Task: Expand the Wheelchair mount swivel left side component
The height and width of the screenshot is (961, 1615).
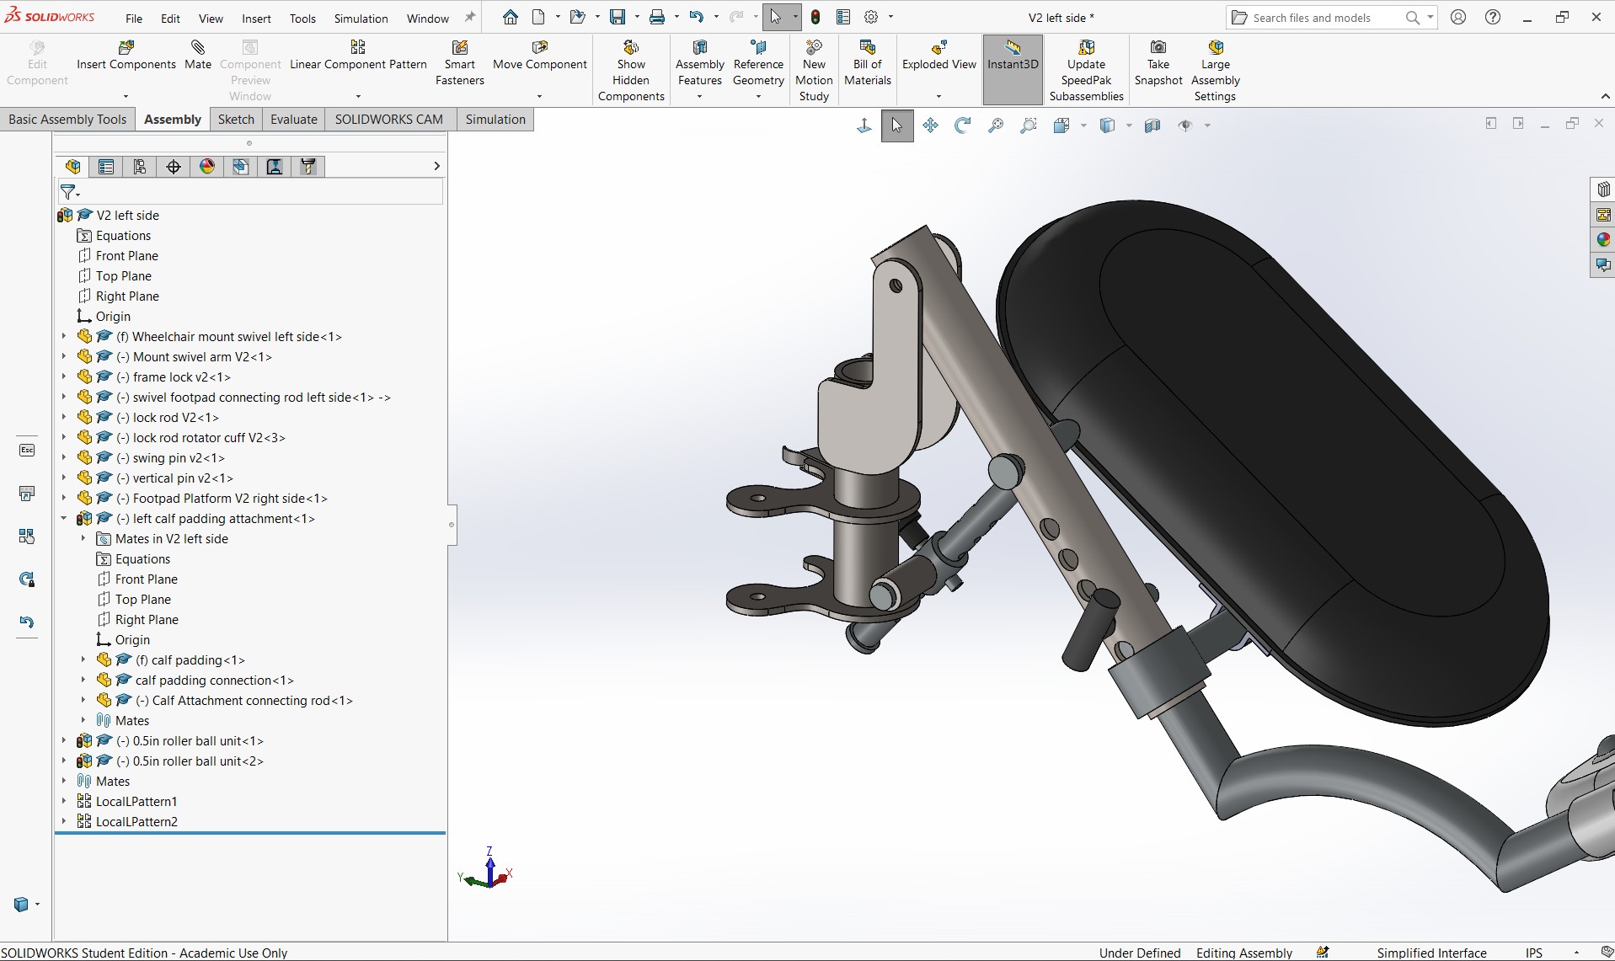Action: tap(64, 336)
